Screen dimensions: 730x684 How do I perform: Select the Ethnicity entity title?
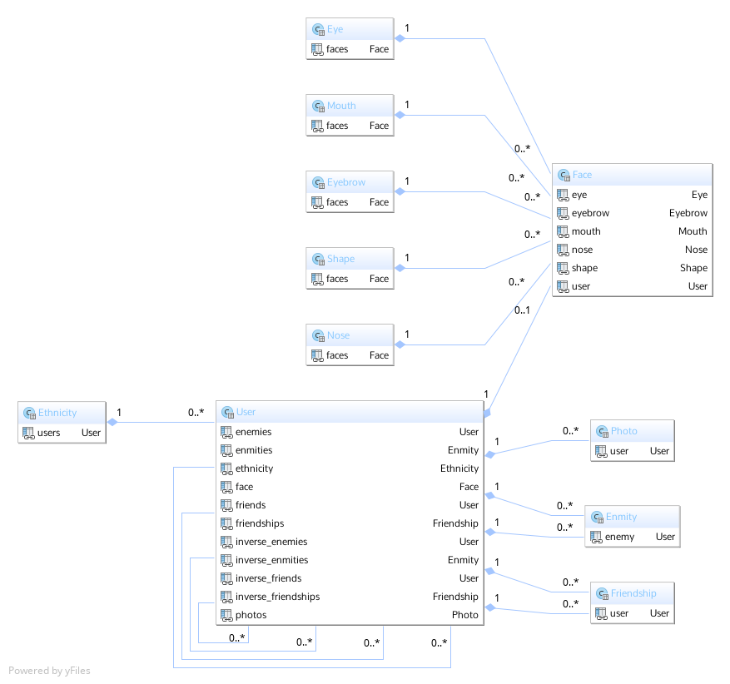tap(57, 413)
